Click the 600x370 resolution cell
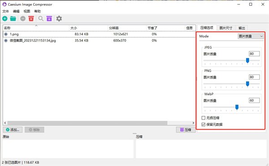This screenshot has height=166, width=269. (120, 41)
